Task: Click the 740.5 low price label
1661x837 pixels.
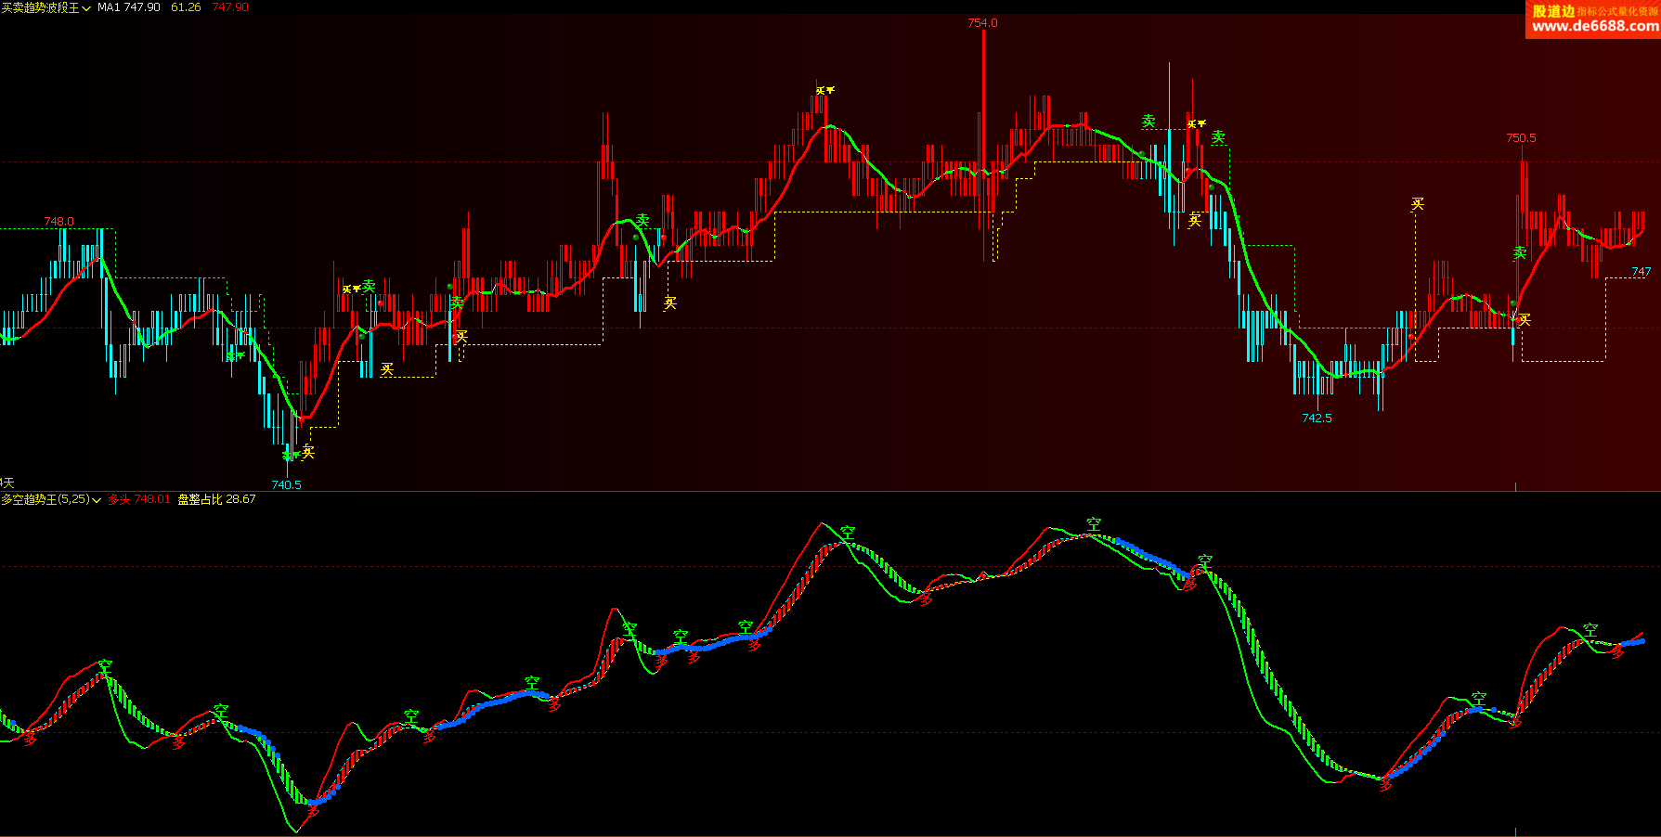Action: tap(286, 484)
